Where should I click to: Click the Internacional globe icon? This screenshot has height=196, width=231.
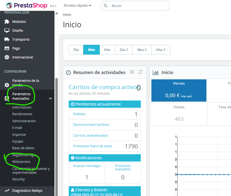7,57
